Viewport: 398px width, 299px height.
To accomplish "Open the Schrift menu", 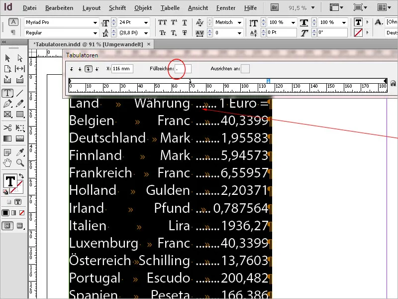I will tap(117, 7).
